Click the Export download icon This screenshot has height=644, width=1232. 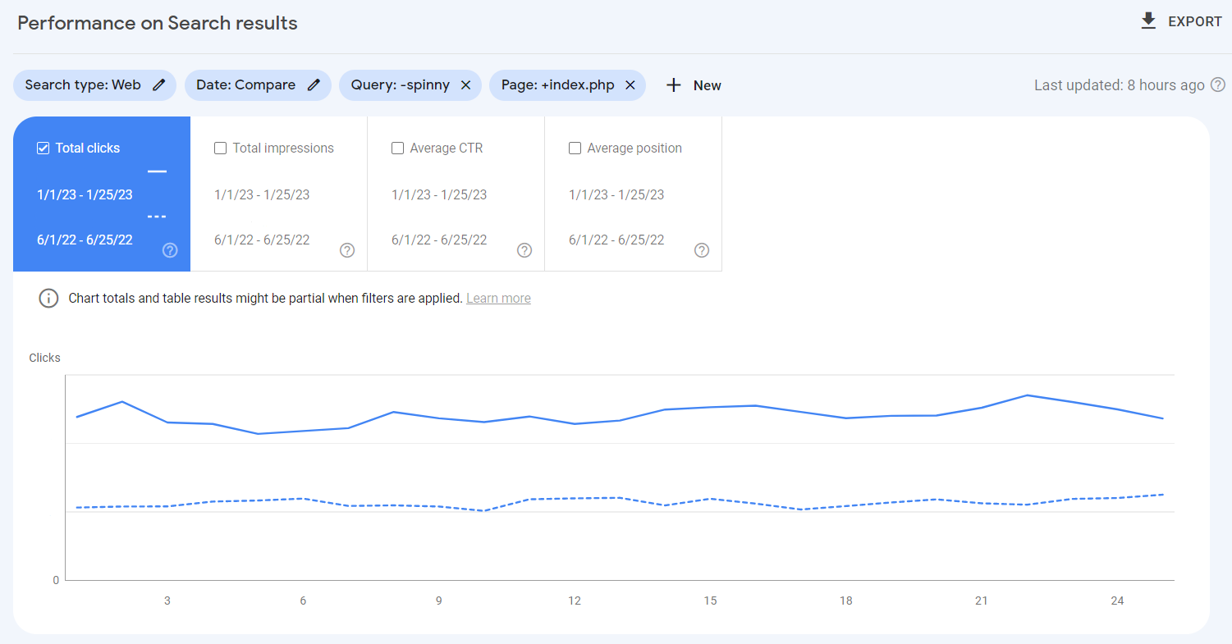click(x=1148, y=21)
